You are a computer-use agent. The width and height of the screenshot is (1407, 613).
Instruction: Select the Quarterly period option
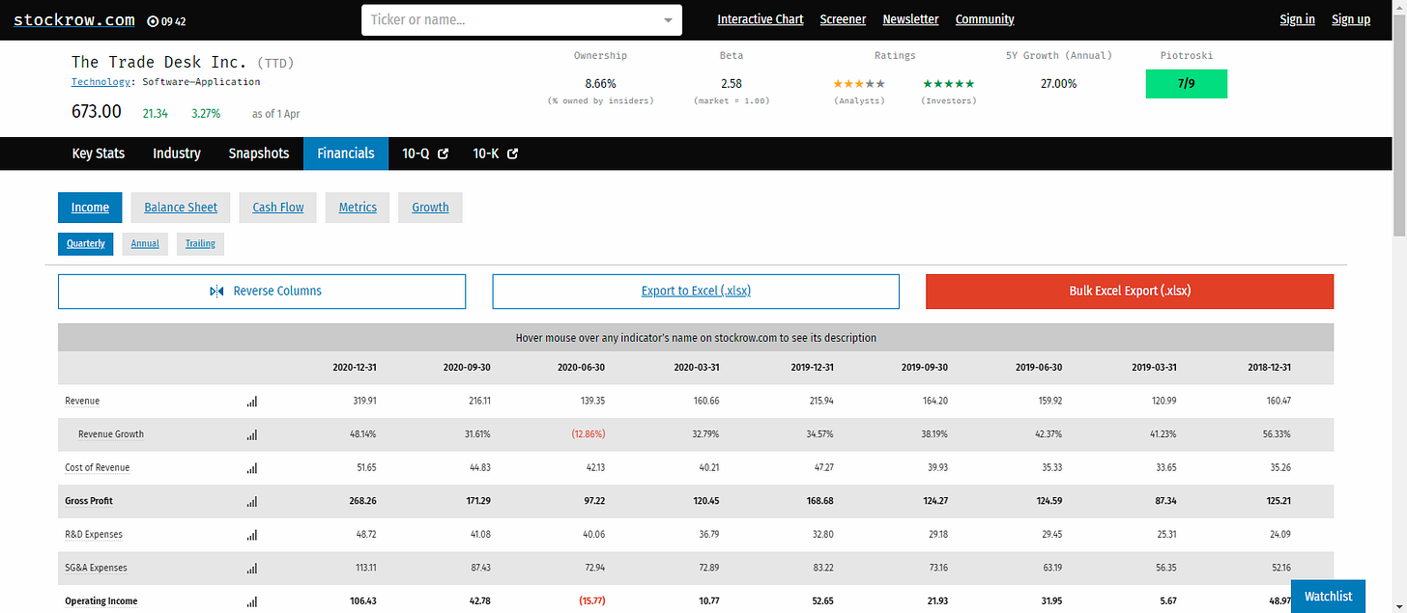(86, 244)
